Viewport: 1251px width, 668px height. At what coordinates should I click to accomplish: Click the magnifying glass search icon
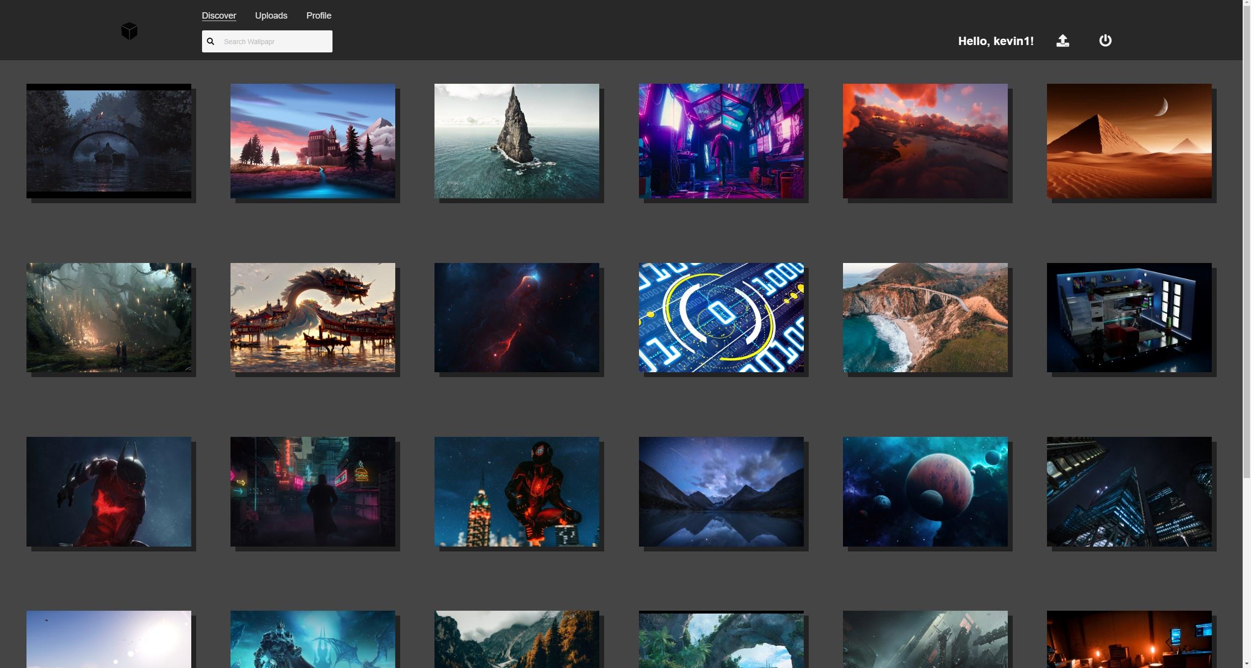click(x=211, y=42)
